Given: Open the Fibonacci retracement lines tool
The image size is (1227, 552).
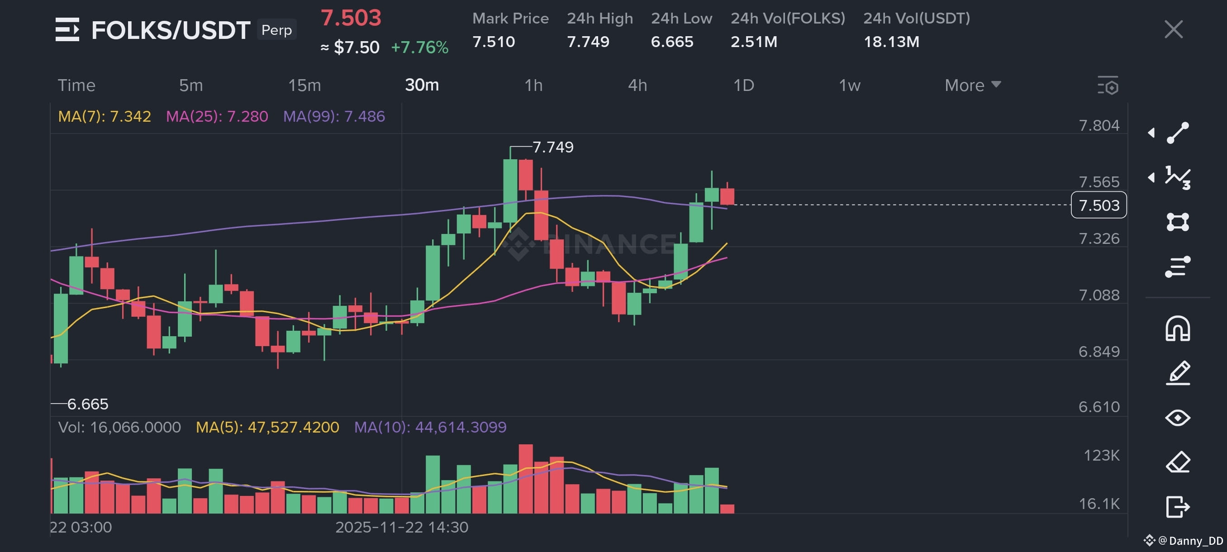Looking at the screenshot, I should [1178, 266].
